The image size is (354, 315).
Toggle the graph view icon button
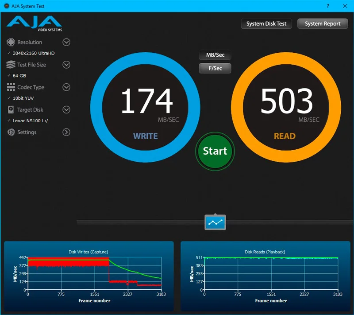click(215, 222)
